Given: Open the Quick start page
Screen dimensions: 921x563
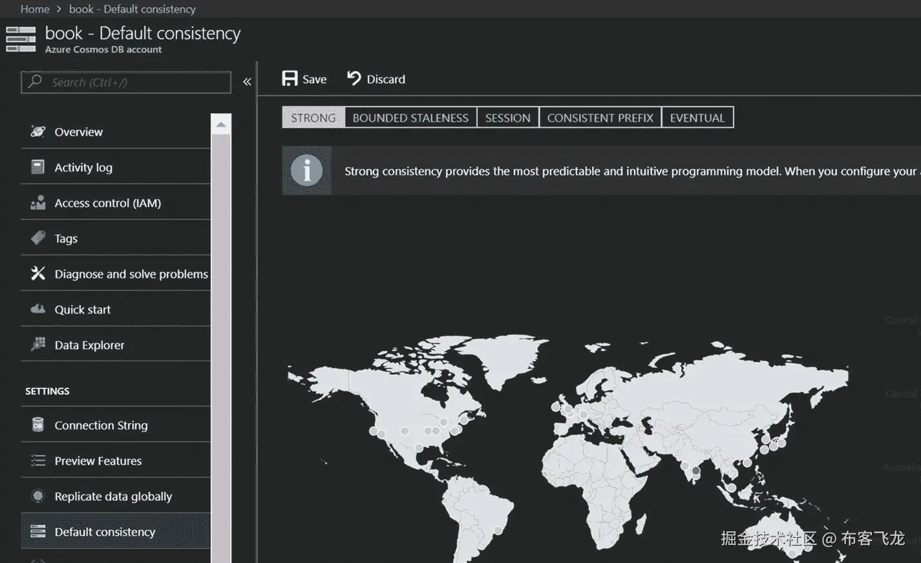Looking at the screenshot, I should pos(116,309).
